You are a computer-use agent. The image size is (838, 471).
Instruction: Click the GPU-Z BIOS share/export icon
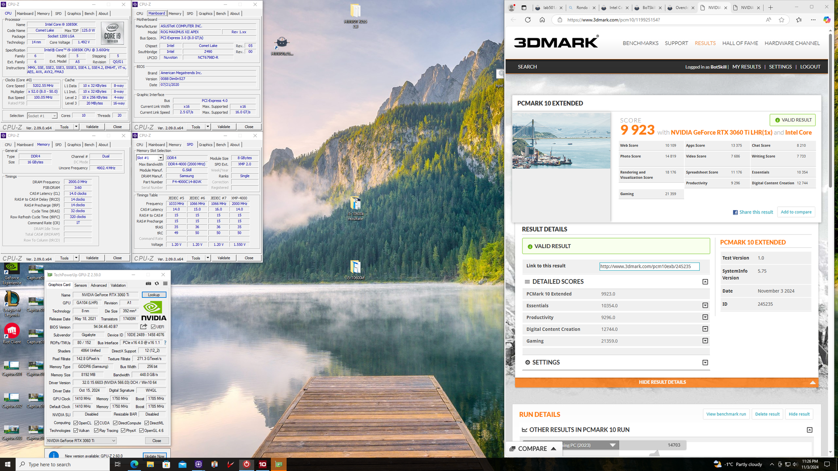144,327
